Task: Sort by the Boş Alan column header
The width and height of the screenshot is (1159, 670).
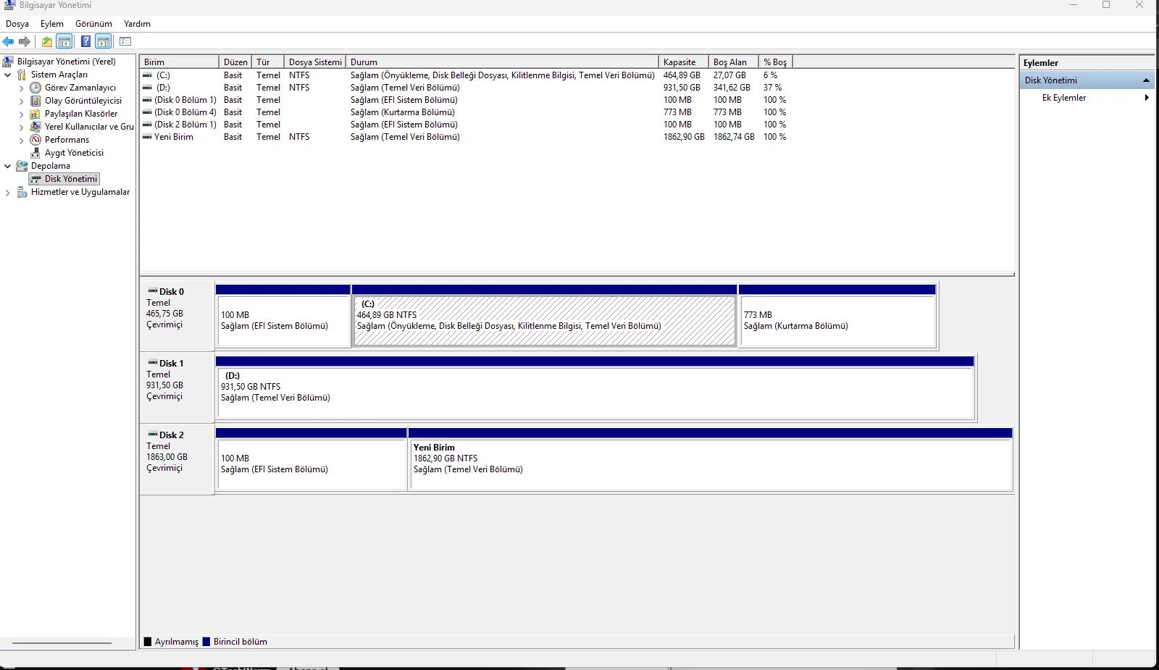Action: pyautogui.click(x=733, y=62)
